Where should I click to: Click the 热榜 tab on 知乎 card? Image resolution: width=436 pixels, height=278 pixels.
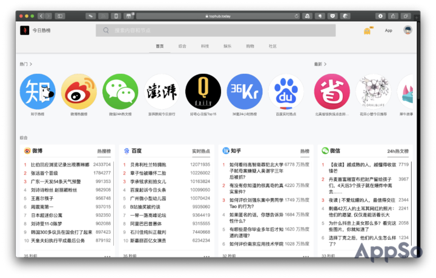(305, 151)
